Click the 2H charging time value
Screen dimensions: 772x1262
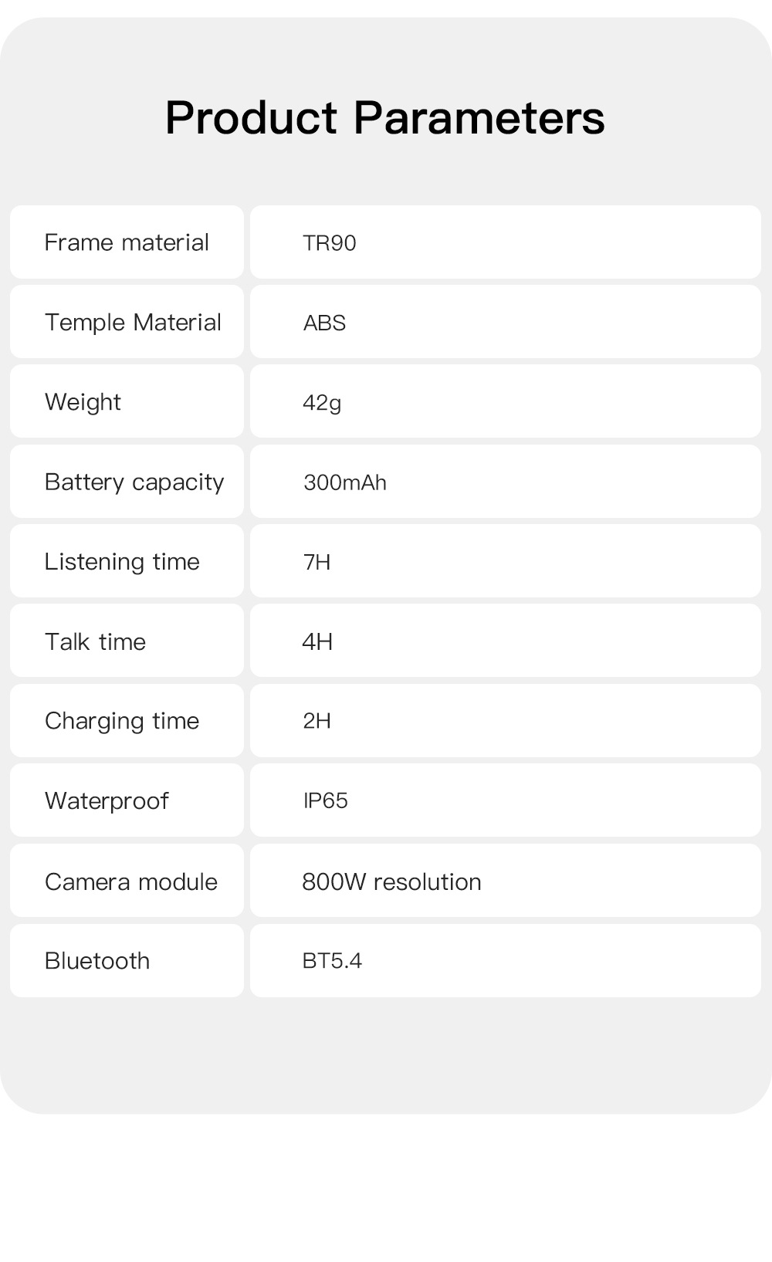point(506,720)
